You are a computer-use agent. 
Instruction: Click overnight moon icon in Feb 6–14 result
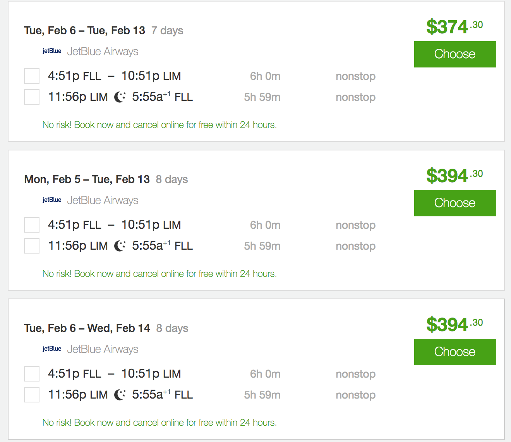pyautogui.click(x=120, y=395)
